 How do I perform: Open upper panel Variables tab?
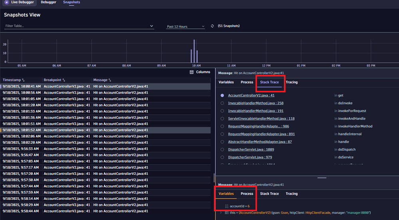226,82
